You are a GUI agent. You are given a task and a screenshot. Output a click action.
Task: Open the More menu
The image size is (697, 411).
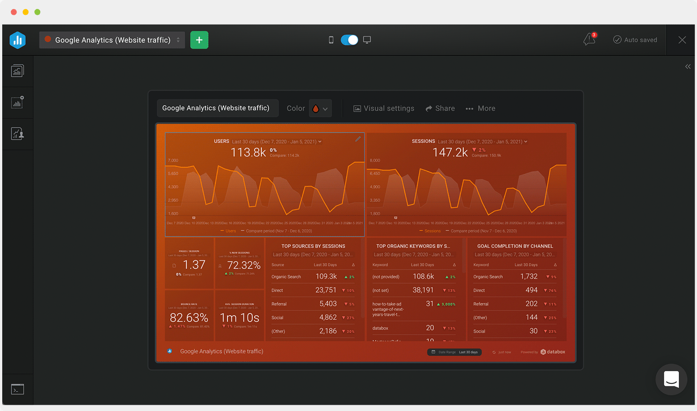pos(480,109)
